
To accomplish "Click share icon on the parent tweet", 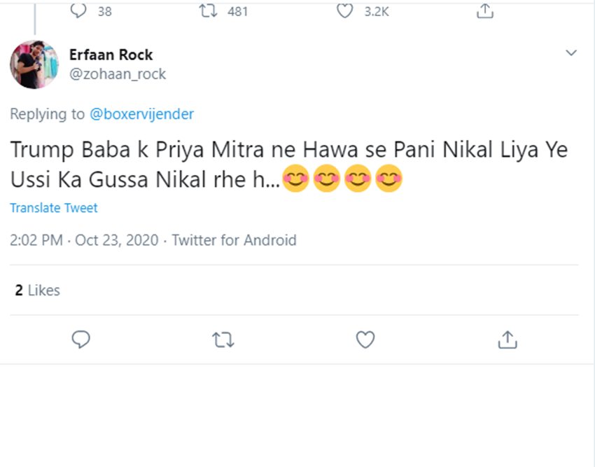I will 484,11.
